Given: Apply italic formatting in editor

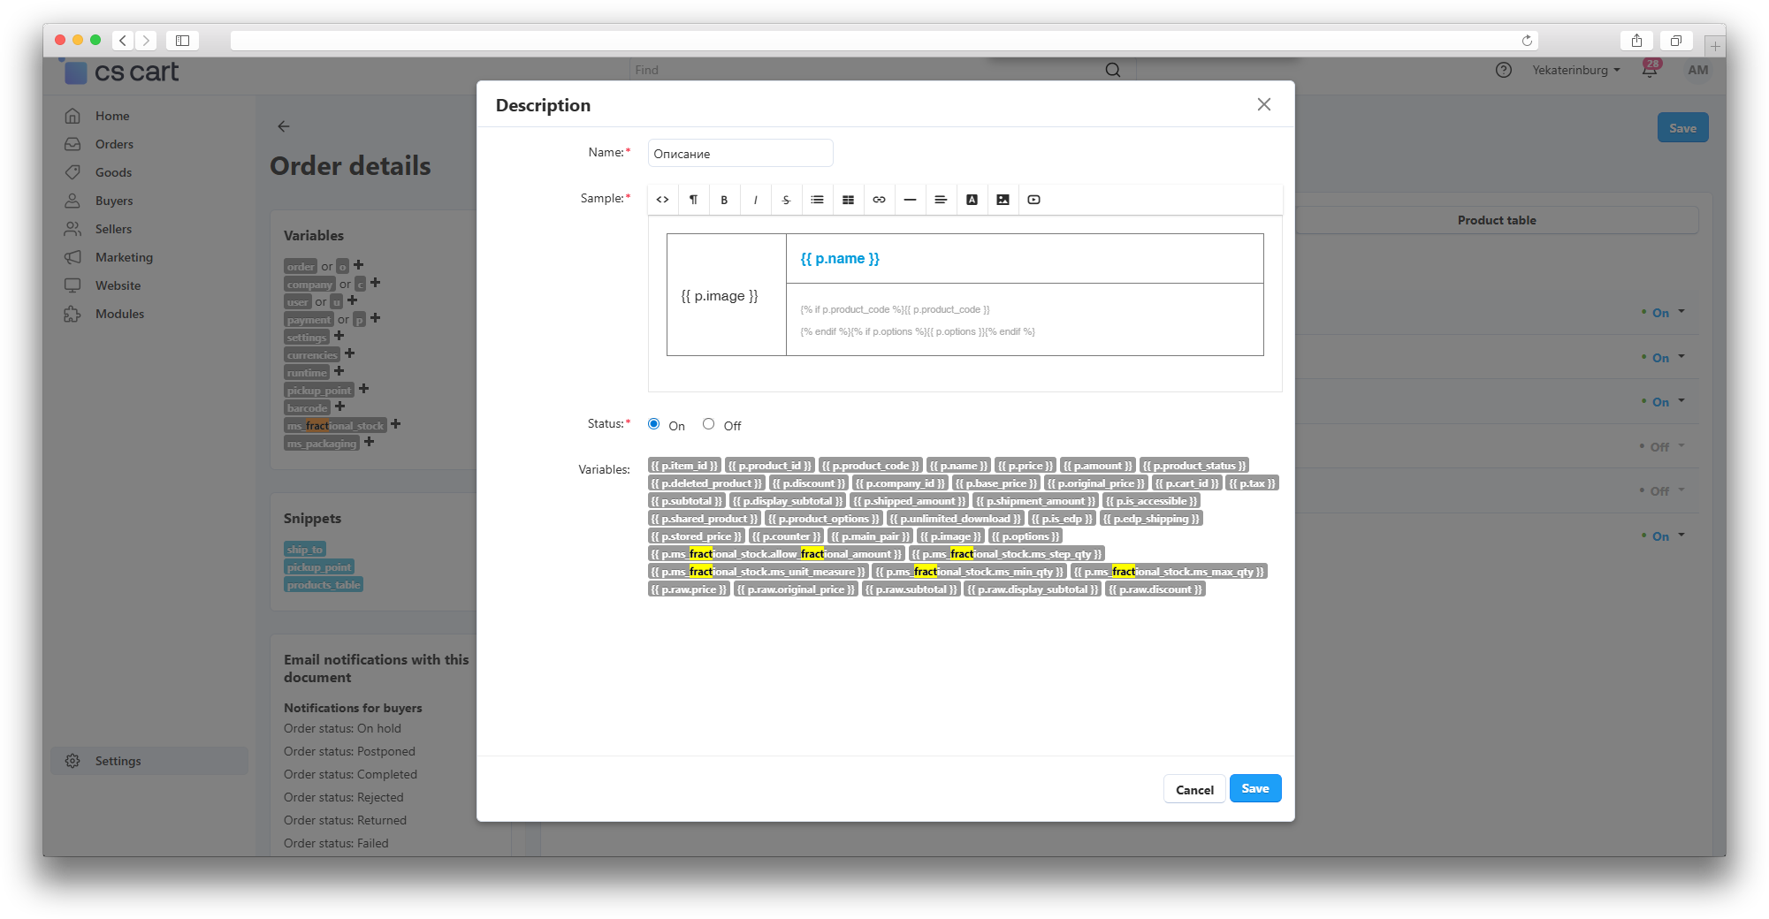Looking at the screenshot, I should click(755, 200).
